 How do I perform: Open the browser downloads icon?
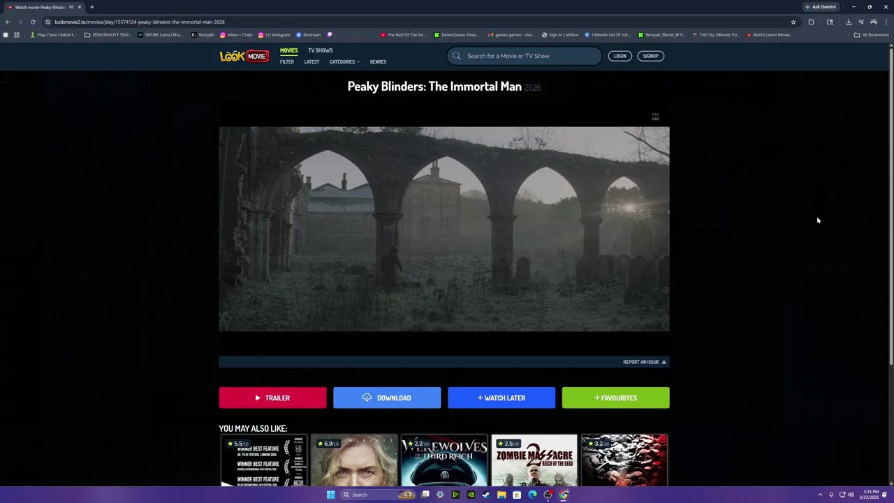tap(849, 22)
